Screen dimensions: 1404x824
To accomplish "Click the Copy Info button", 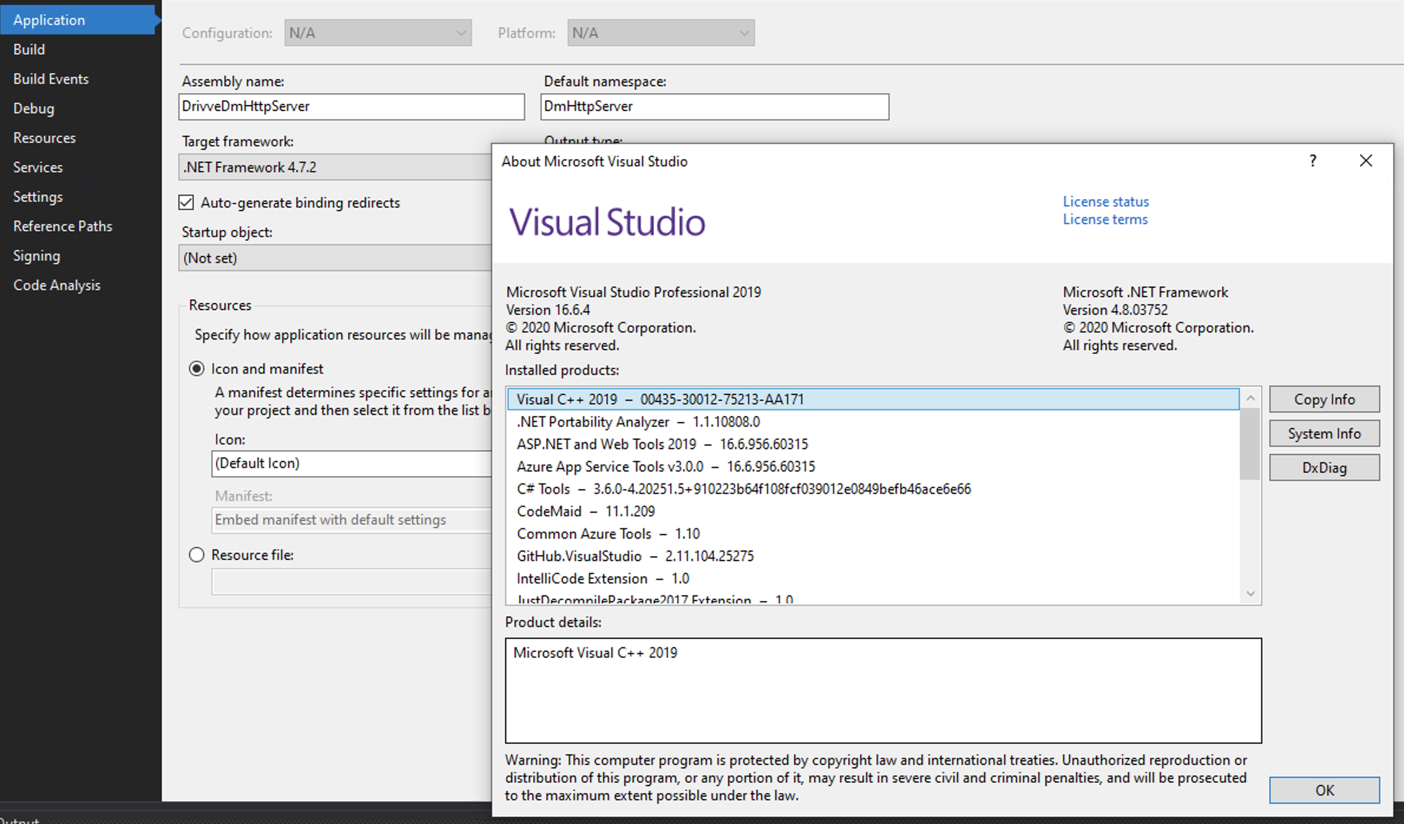I will point(1324,399).
